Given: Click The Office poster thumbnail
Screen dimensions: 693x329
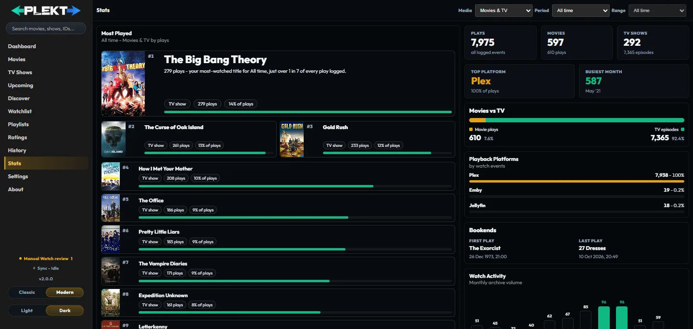Looking at the screenshot, I should [111, 208].
